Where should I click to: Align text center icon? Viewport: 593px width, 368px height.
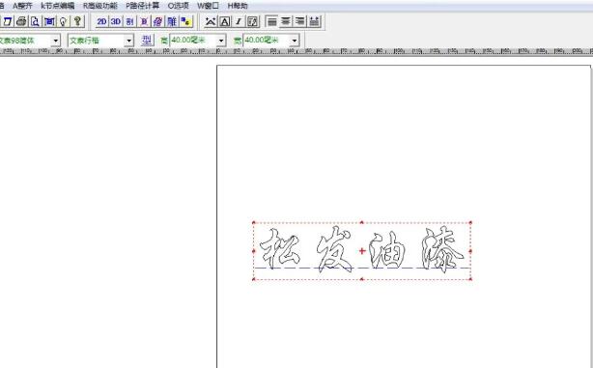pyautogui.click(x=286, y=21)
